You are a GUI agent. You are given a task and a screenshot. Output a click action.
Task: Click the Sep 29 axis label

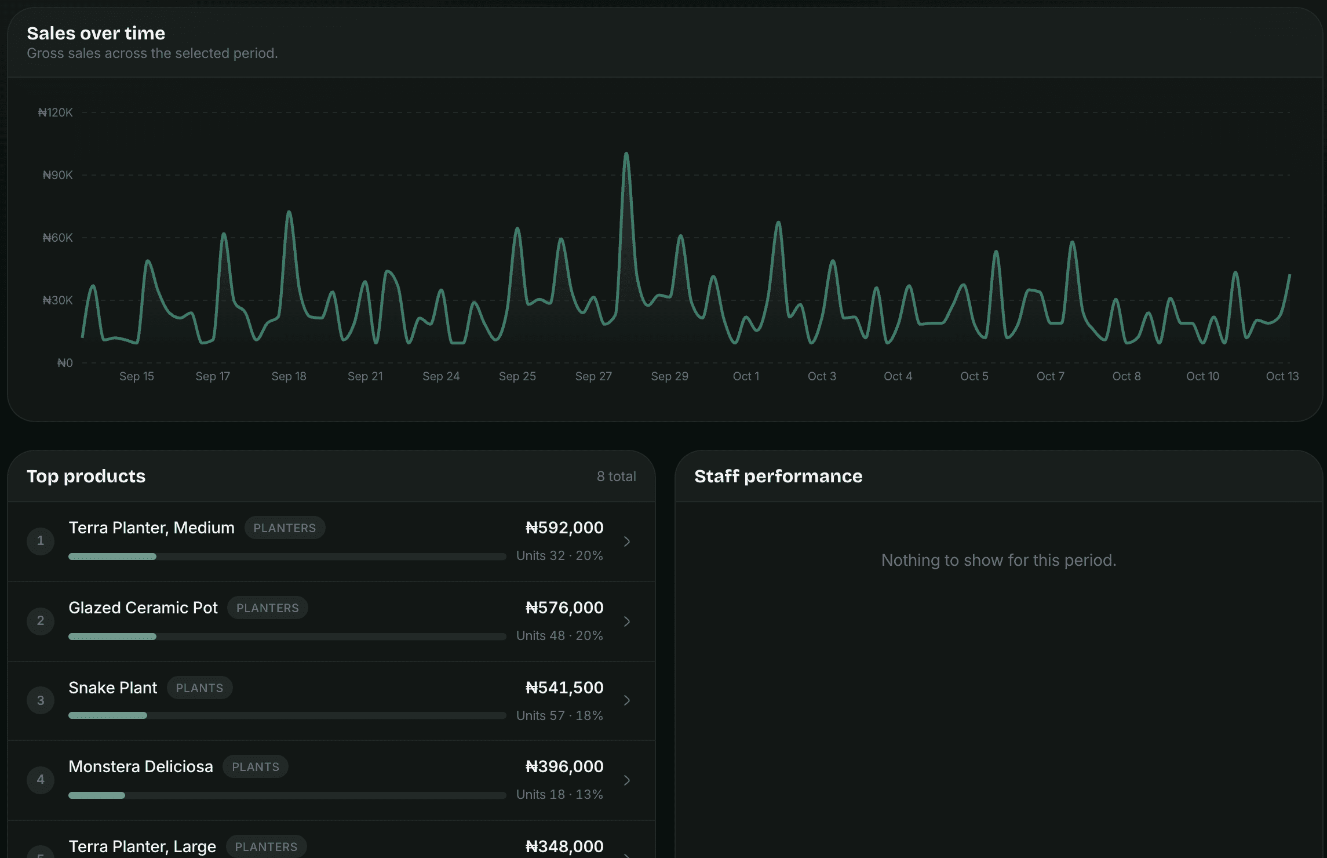670,376
